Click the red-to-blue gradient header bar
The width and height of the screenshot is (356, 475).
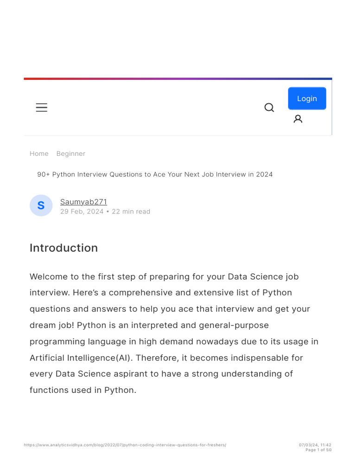pos(178,79)
